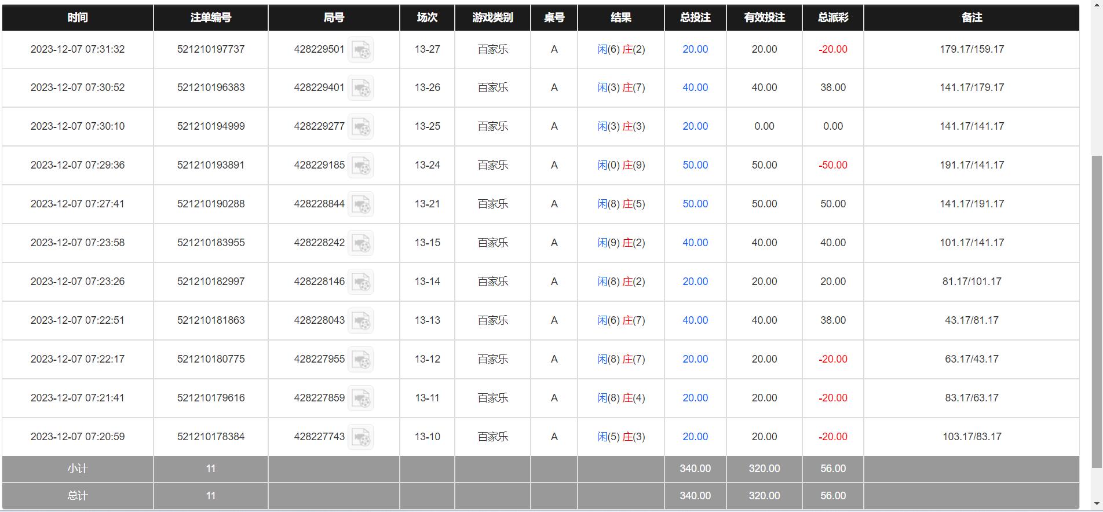Click the 总计 row payout 56.00
Viewport: 1103px width, 512px height.
[833, 496]
